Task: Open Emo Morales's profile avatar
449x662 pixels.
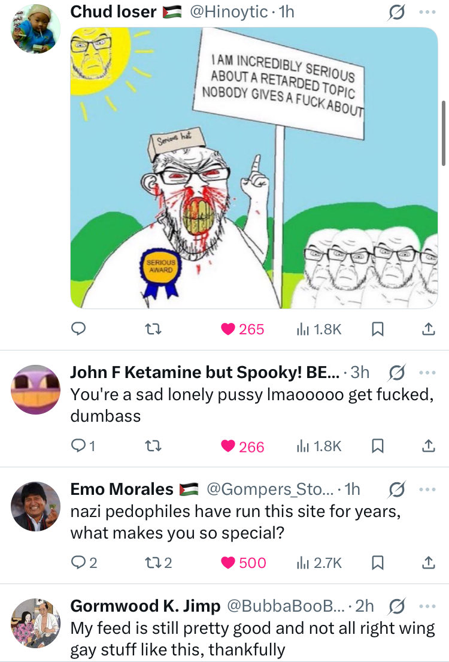Action: tap(35, 506)
